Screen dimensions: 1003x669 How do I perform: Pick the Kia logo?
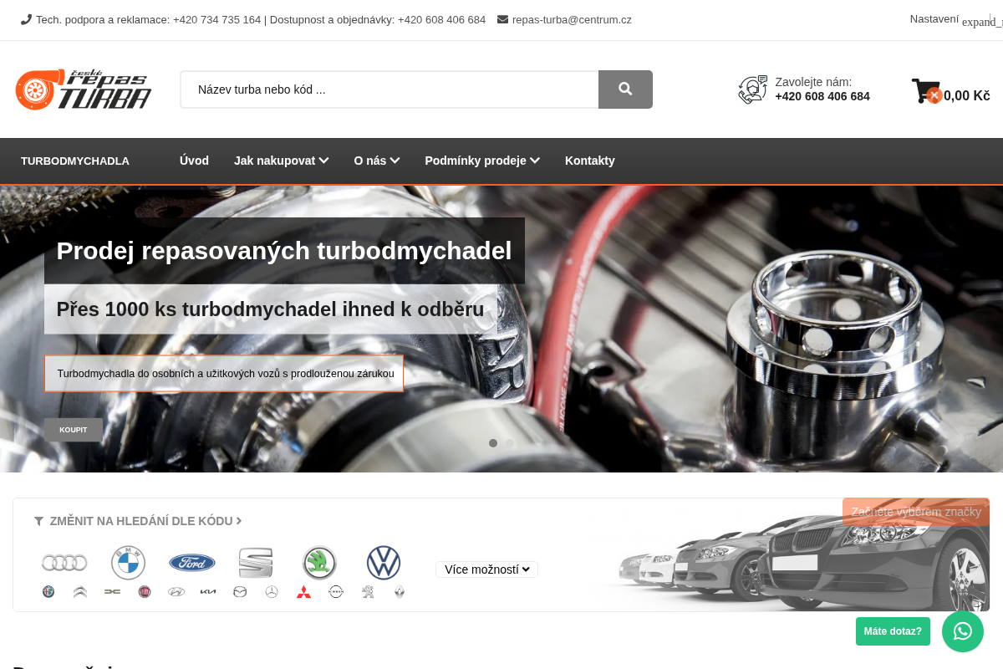(208, 592)
